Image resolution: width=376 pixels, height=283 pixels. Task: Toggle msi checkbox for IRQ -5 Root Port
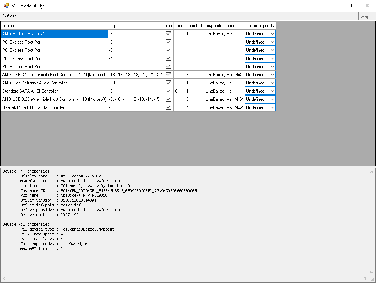click(169, 66)
